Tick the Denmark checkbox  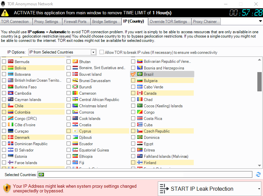tap(4, 138)
